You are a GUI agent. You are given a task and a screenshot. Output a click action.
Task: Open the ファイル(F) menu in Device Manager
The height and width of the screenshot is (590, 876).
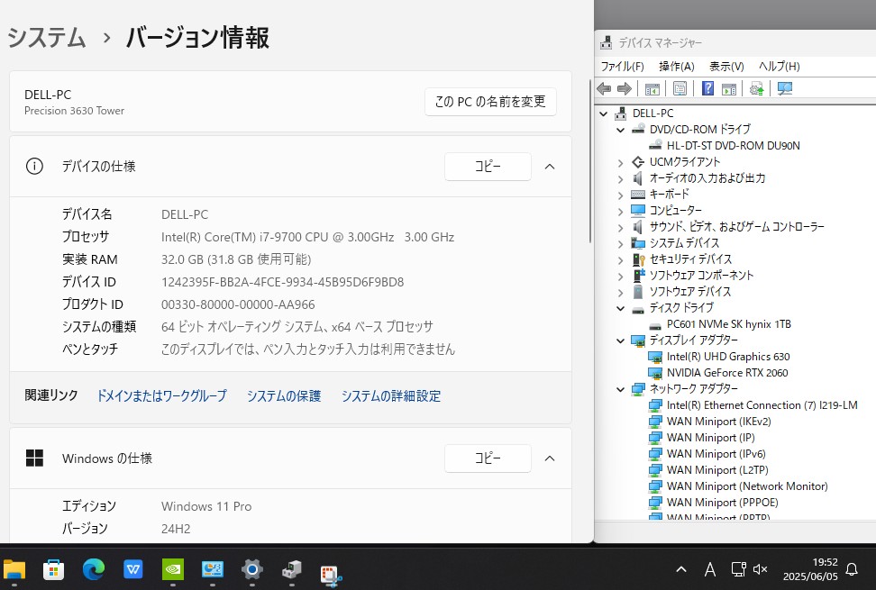[623, 67]
